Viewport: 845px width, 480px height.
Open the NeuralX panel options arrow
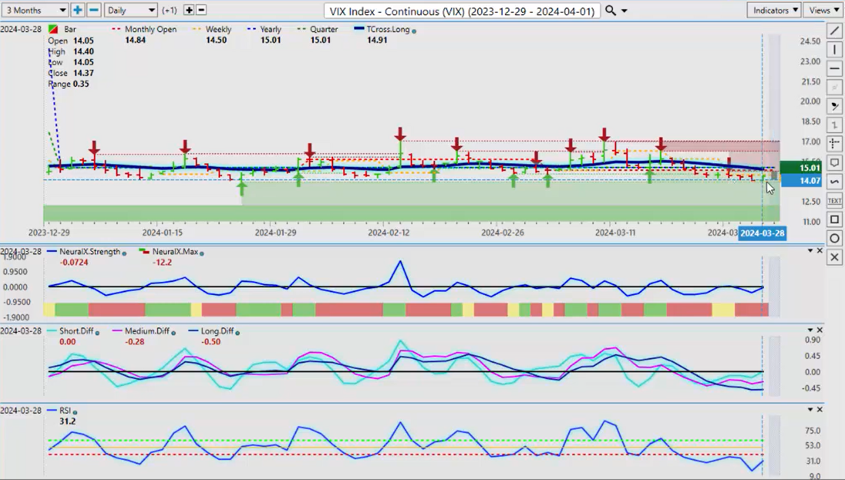point(810,251)
